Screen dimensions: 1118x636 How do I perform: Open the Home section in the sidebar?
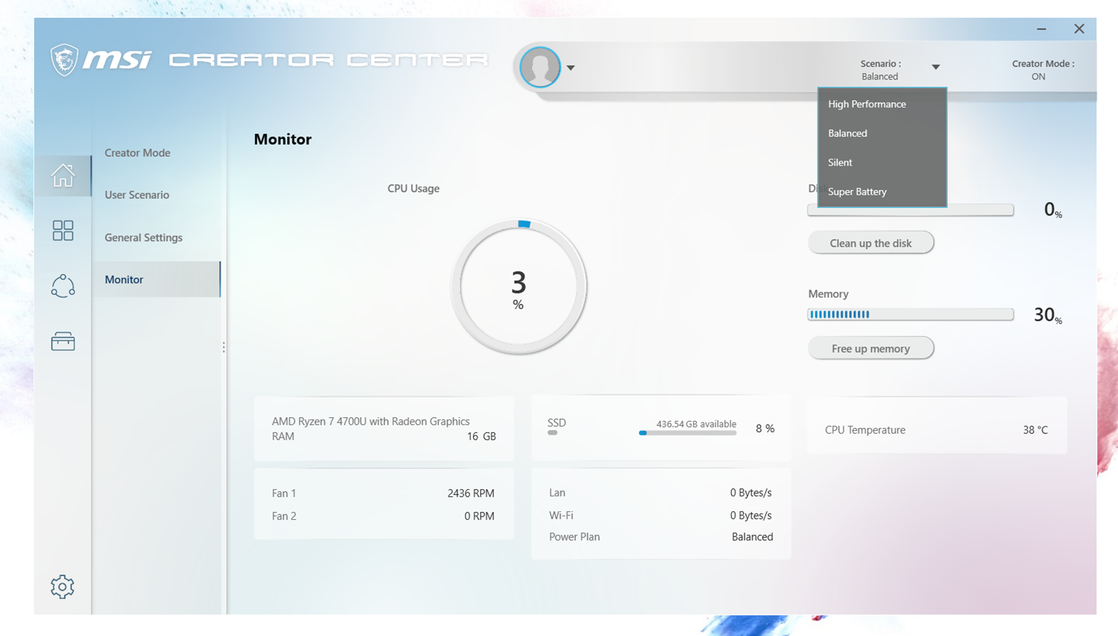63,175
